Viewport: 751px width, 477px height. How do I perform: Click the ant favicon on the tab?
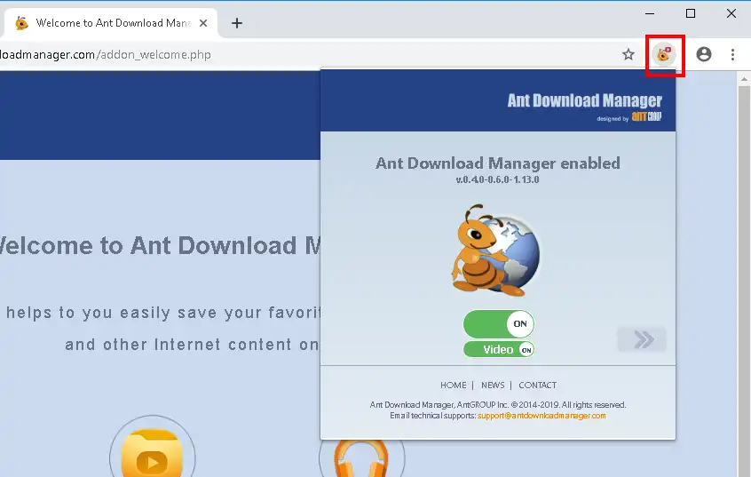coord(21,23)
